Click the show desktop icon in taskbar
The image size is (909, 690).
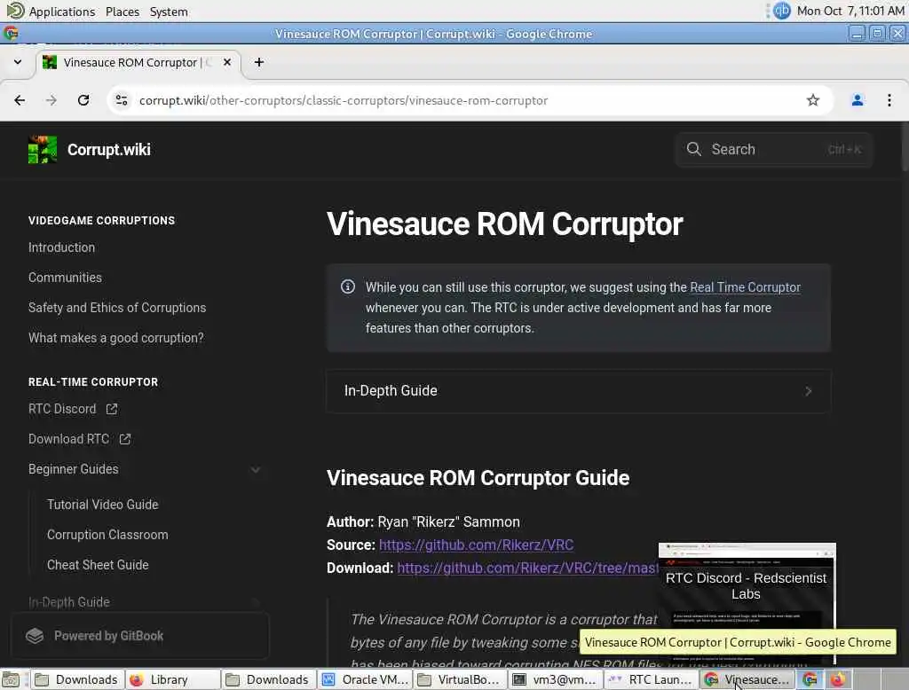11,679
